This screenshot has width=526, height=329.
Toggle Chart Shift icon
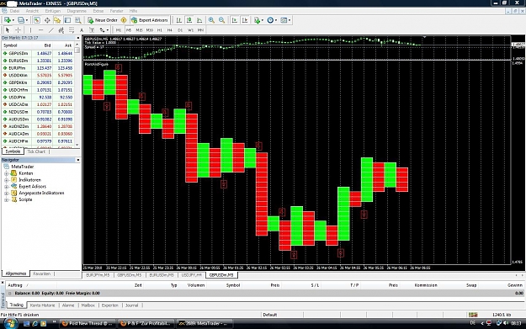coord(245,20)
